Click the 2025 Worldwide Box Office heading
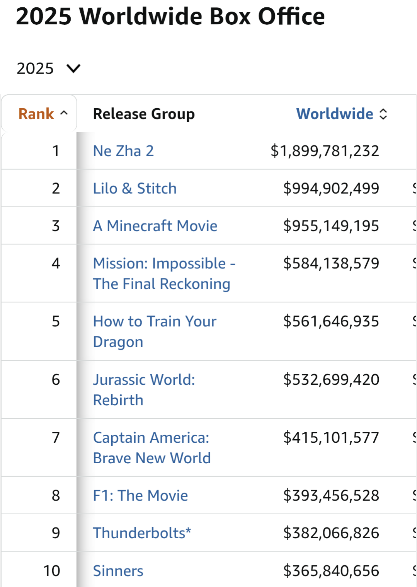The height and width of the screenshot is (587, 417). pyautogui.click(x=170, y=16)
